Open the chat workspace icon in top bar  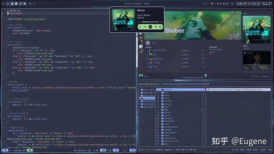point(25,3)
